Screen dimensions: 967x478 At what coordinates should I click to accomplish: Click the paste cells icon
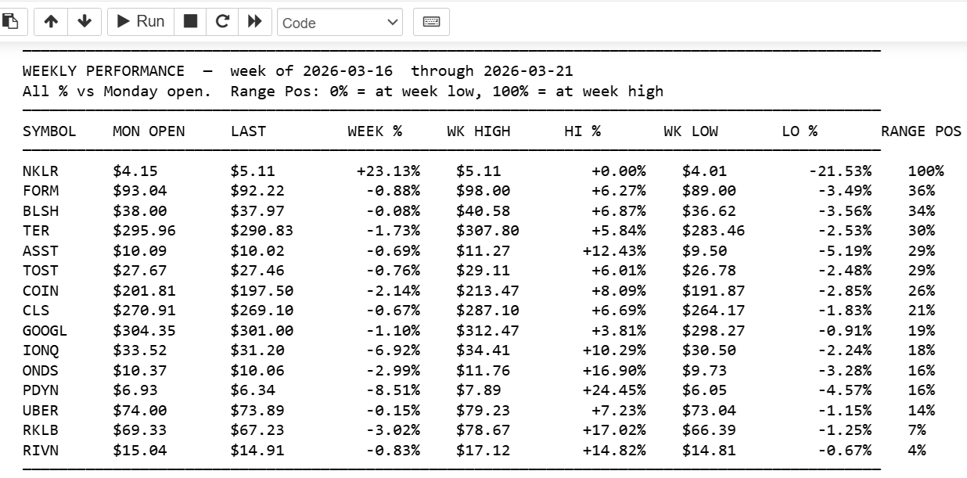coord(11,22)
